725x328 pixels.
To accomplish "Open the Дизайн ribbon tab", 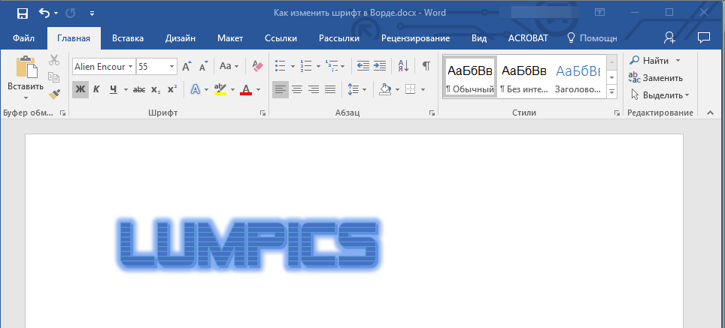I will click(181, 38).
